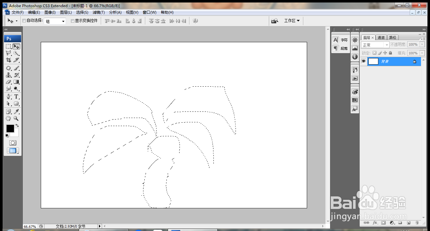
Task: Select the Pen tool
Action: (x=8, y=97)
